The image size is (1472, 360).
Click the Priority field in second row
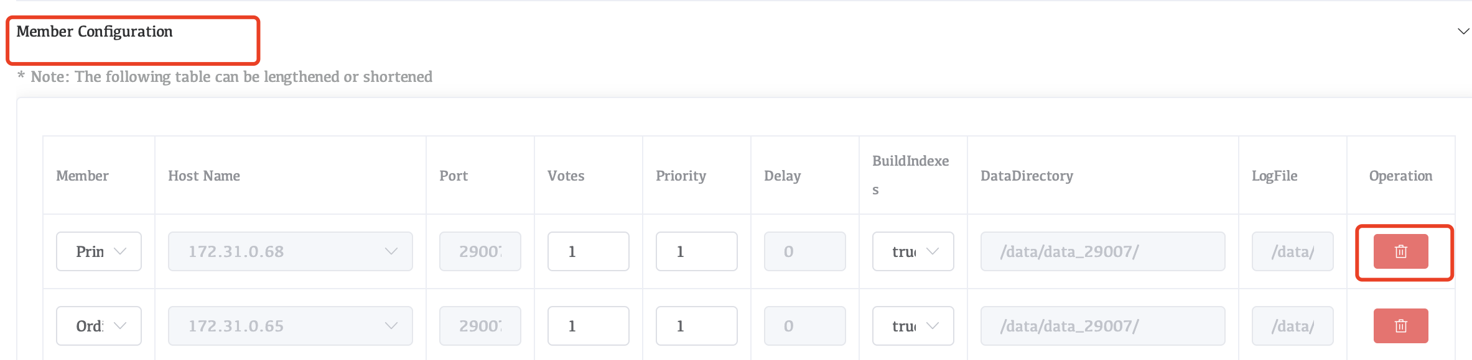pos(696,326)
